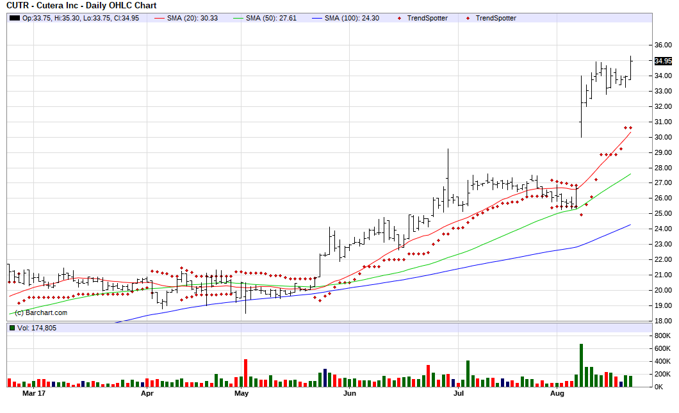This screenshot has width=679, height=413.
Task: Click the tall red volume bar in early May
Action: 245,373
